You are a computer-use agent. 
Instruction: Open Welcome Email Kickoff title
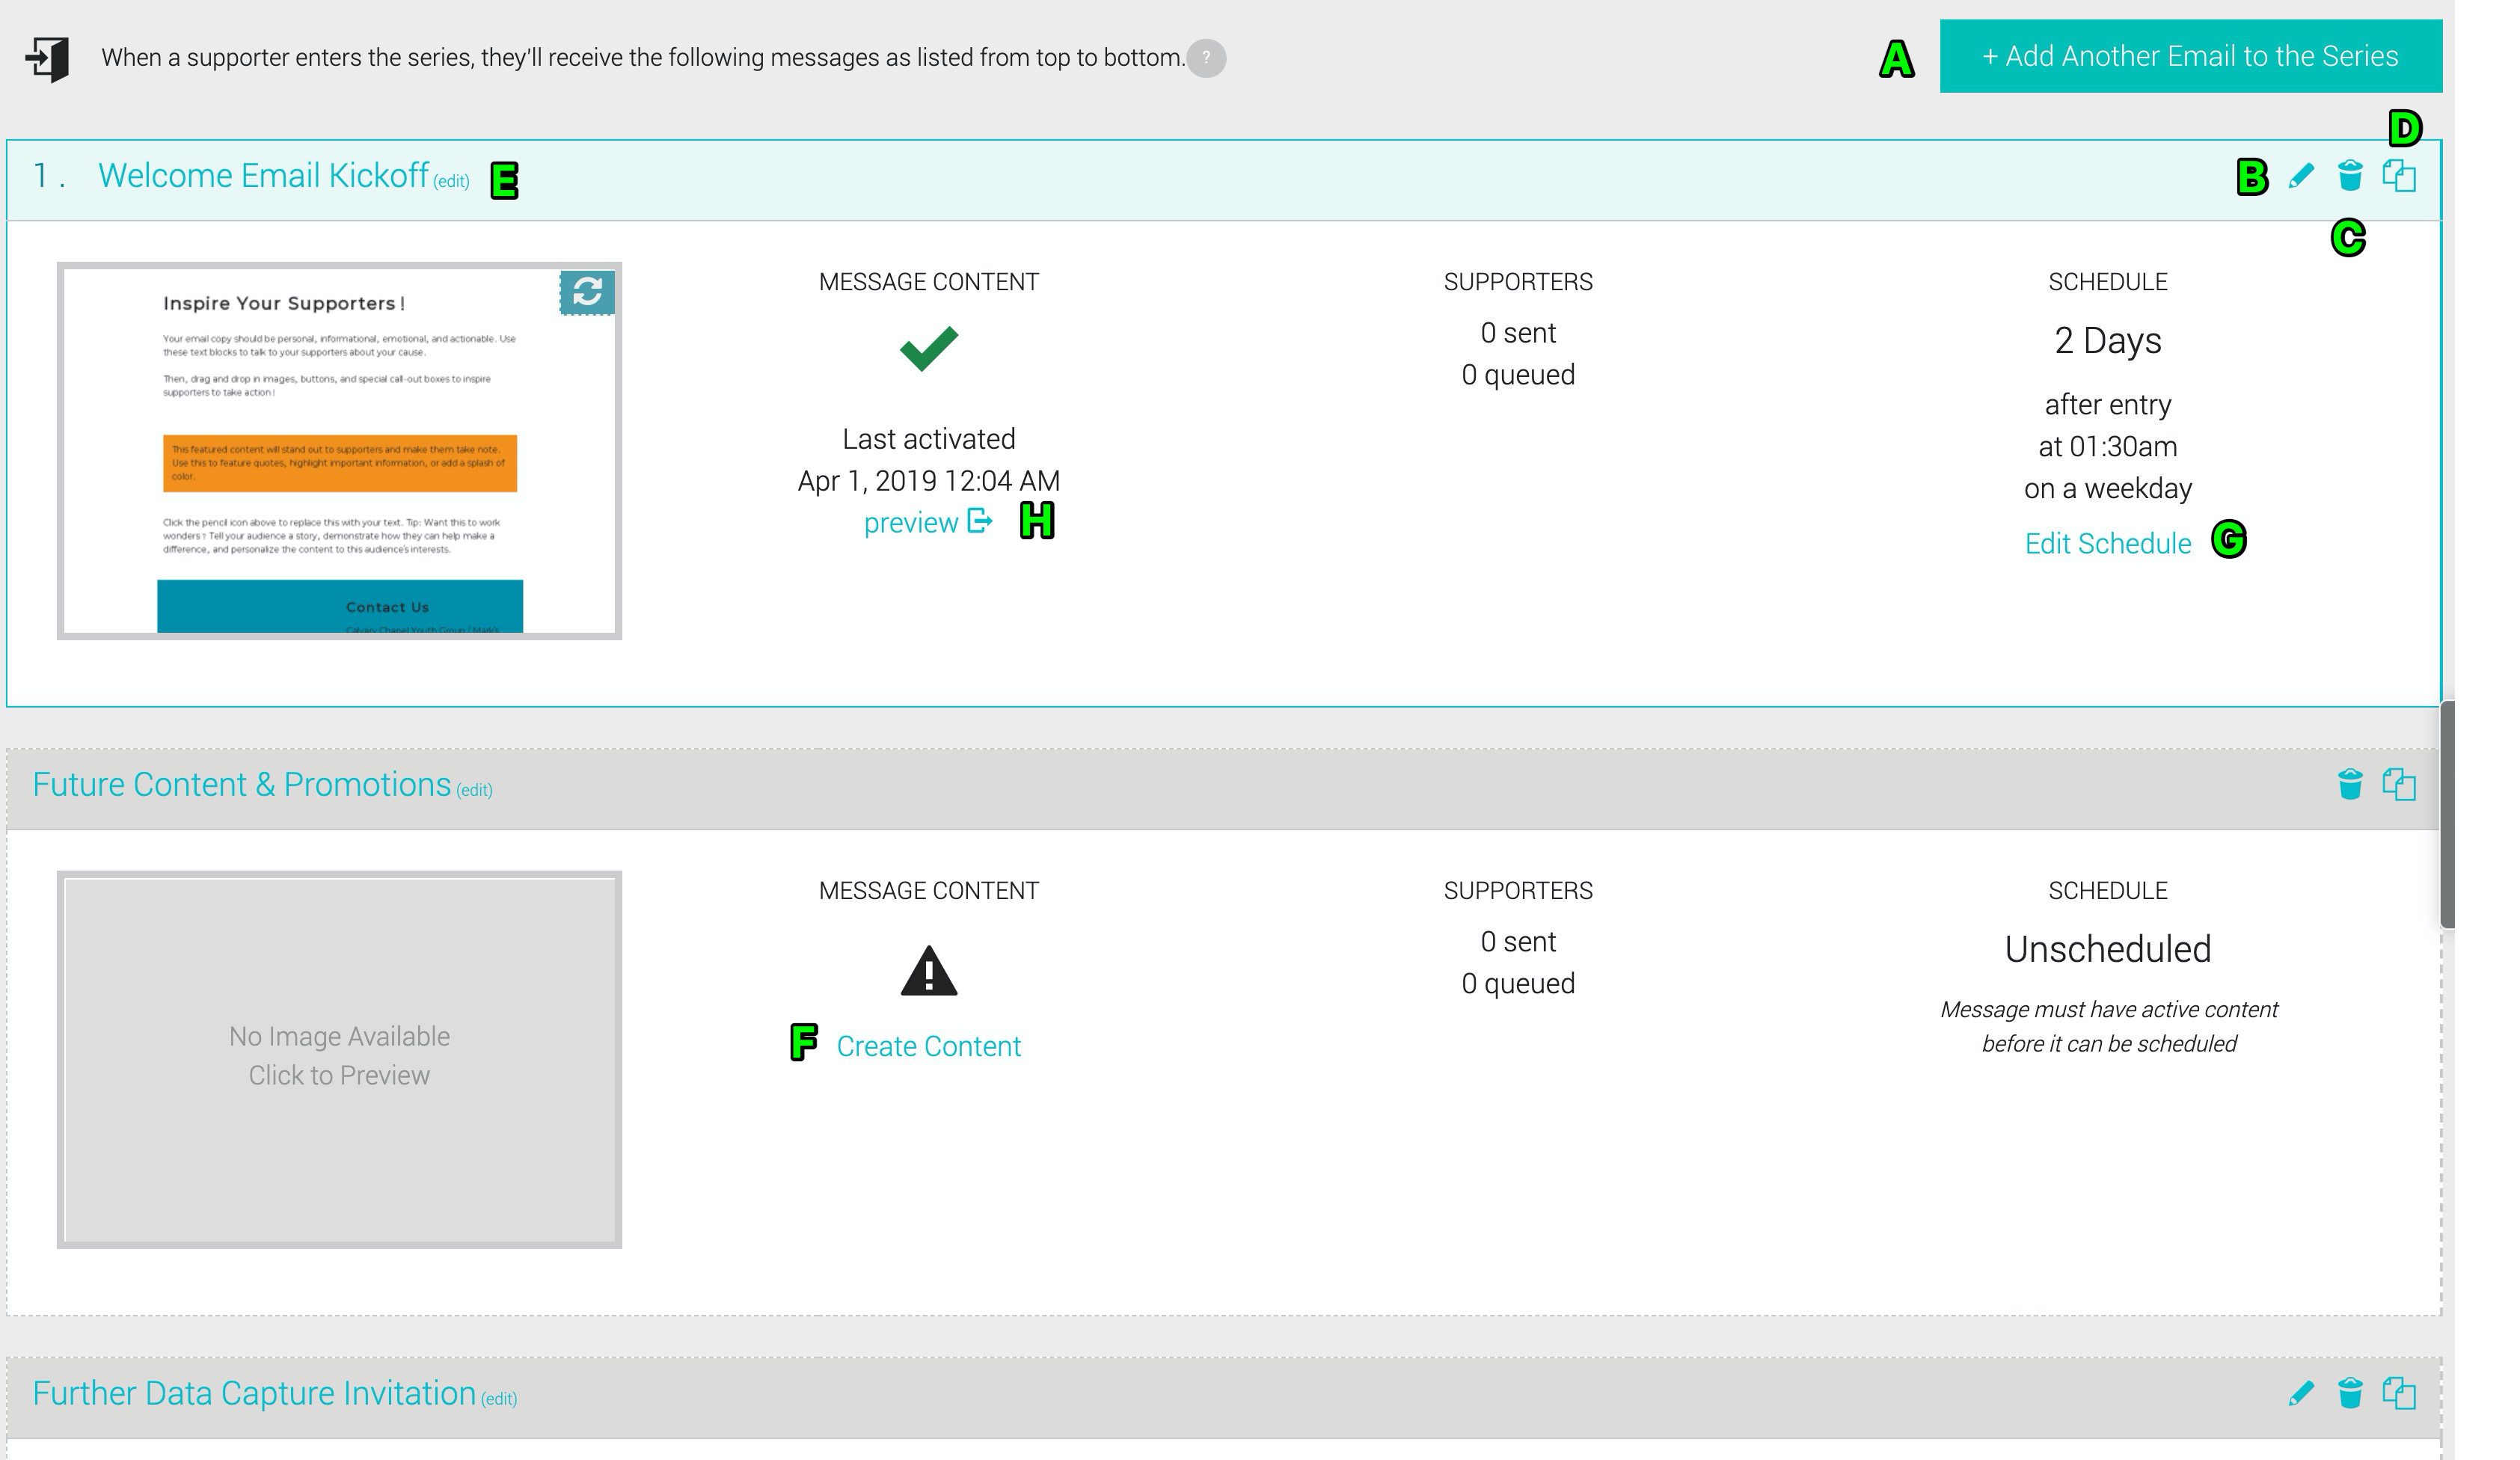coord(263,176)
